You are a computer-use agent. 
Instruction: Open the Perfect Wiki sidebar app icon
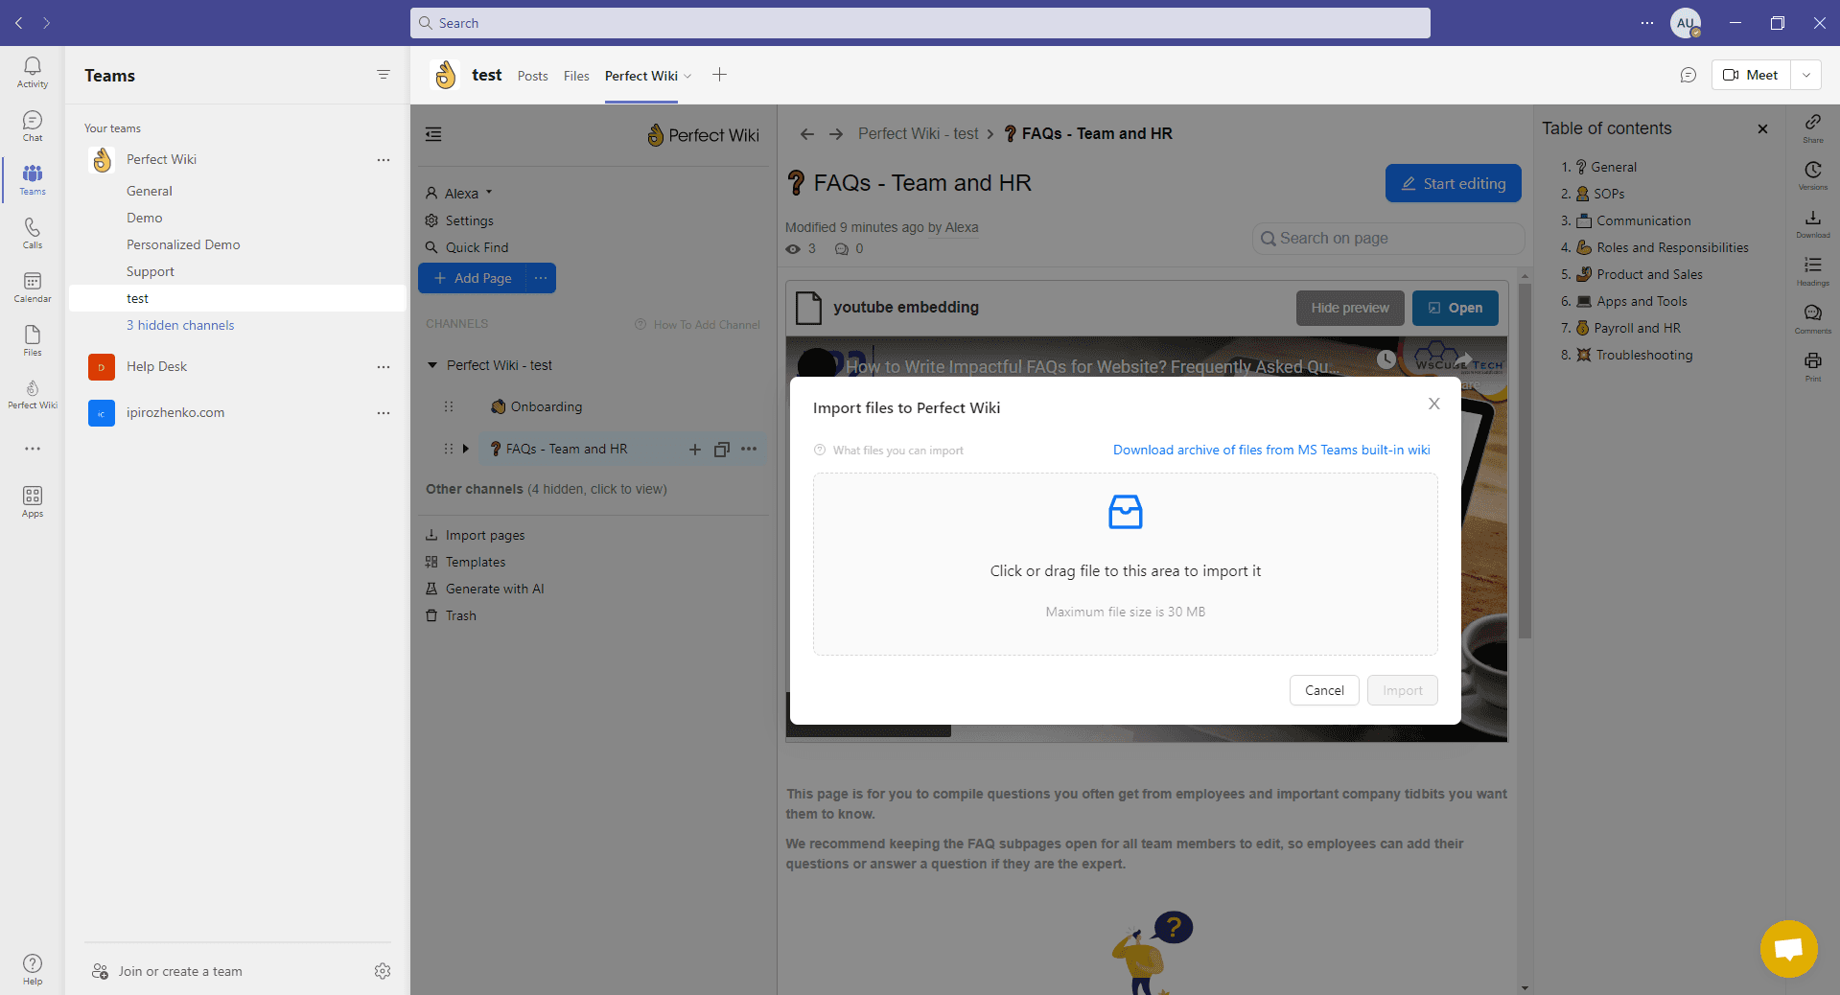click(33, 394)
